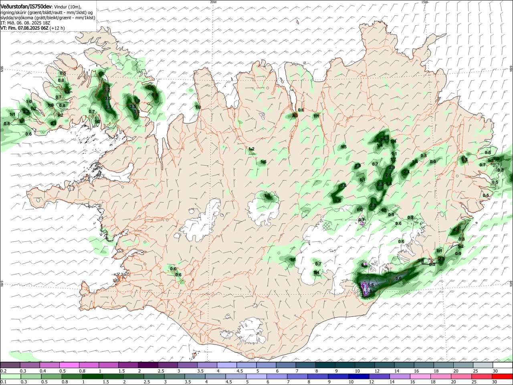Click the crimson lower-row swatch labeled 25

[x=482, y=376]
